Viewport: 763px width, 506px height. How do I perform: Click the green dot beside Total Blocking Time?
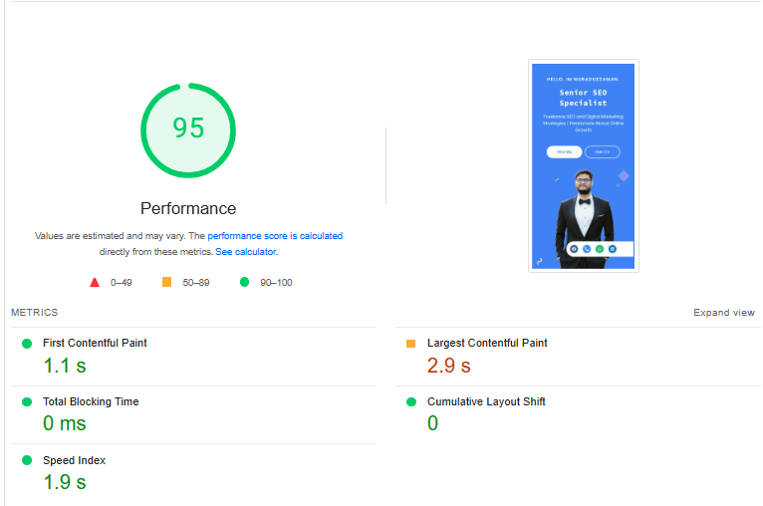point(27,402)
